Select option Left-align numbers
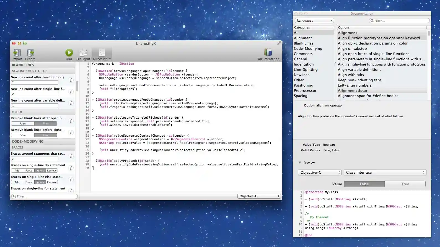Screen dimensions: 440x247 click(x=382, y=85)
